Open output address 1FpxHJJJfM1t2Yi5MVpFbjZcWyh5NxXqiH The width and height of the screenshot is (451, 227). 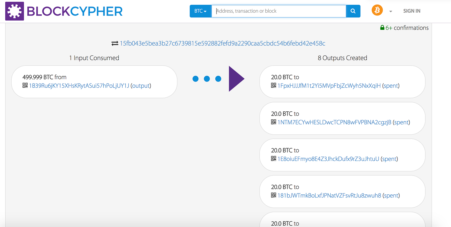point(329,86)
